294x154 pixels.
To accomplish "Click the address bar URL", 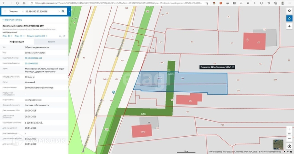I will pos(118,3).
